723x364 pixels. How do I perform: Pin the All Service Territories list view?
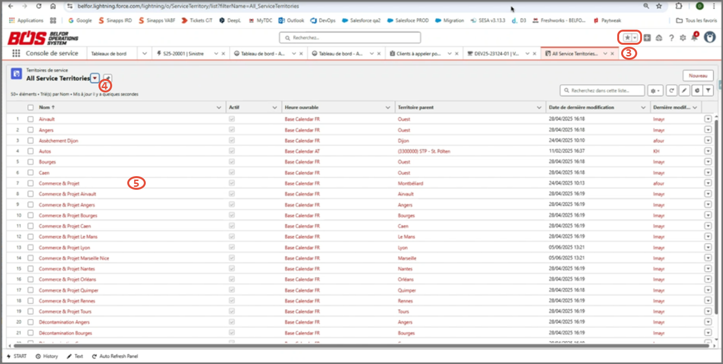click(108, 78)
